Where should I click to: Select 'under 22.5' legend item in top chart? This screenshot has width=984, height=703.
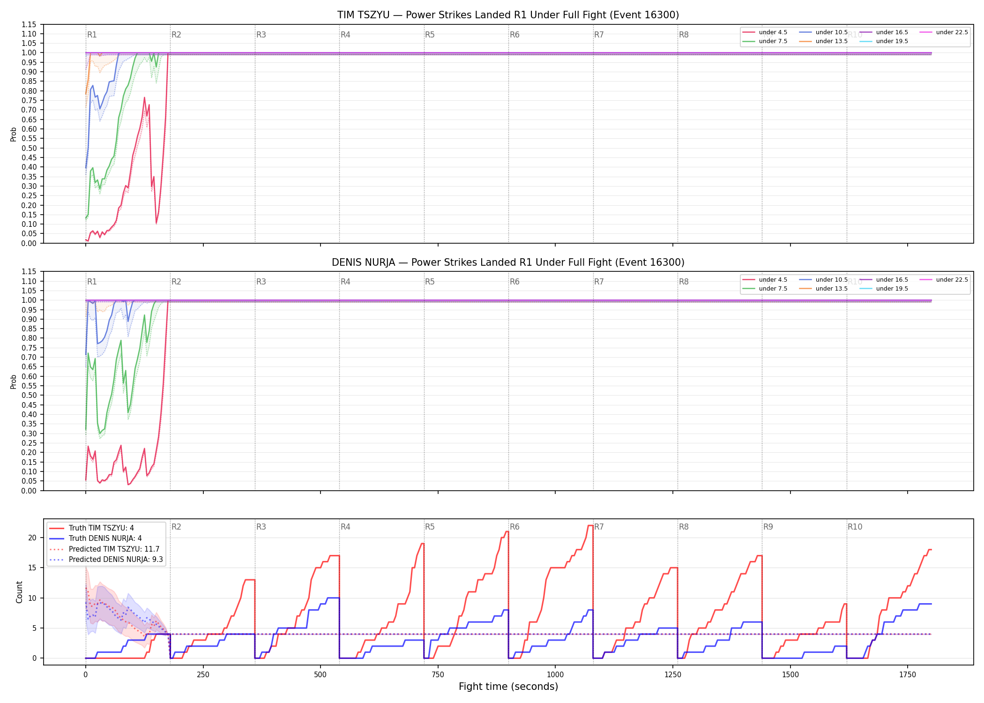[x=944, y=32]
